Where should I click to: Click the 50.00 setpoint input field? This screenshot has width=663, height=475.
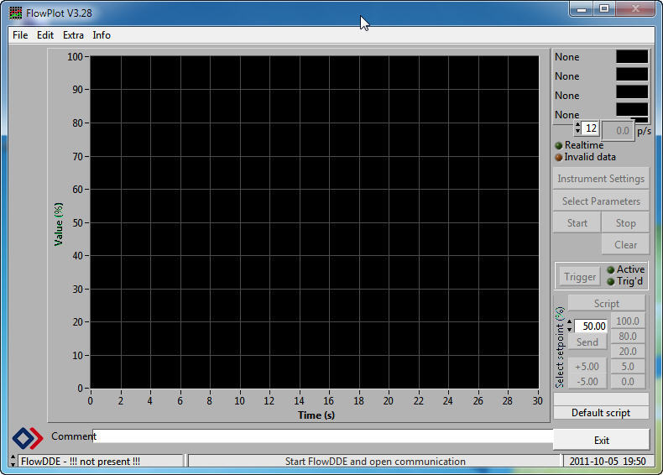tap(591, 326)
